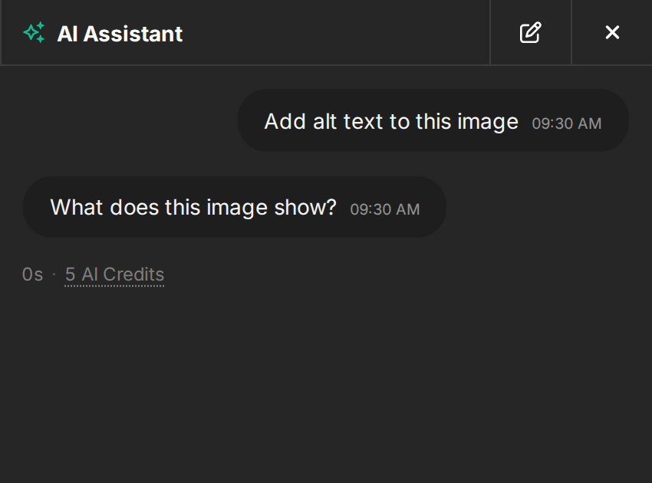This screenshot has width=652, height=483.
Task: Start a new chat with compose icon
Action: click(531, 32)
